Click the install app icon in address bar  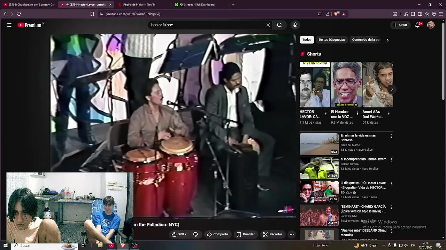coord(320,14)
